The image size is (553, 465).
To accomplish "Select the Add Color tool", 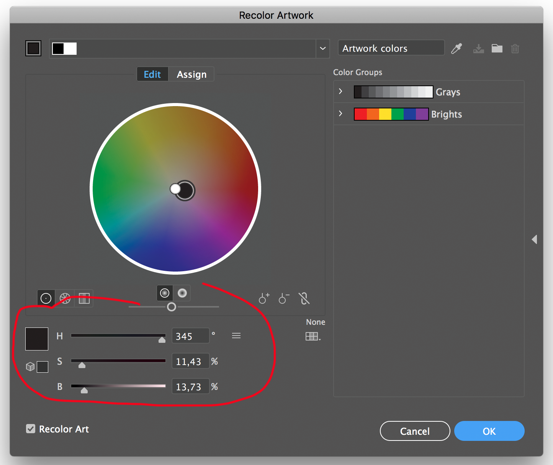I will pyautogui.click(x=264, y=298).
